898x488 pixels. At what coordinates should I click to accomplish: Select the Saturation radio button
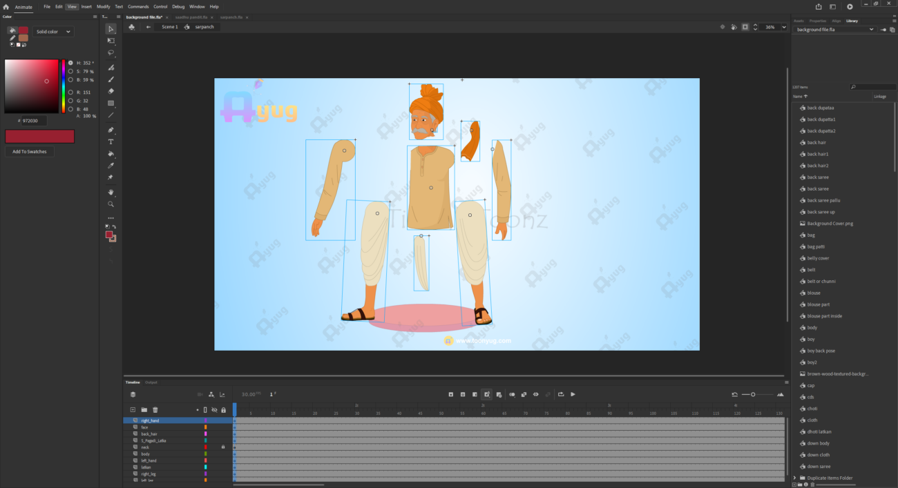(x=70, y=71)
